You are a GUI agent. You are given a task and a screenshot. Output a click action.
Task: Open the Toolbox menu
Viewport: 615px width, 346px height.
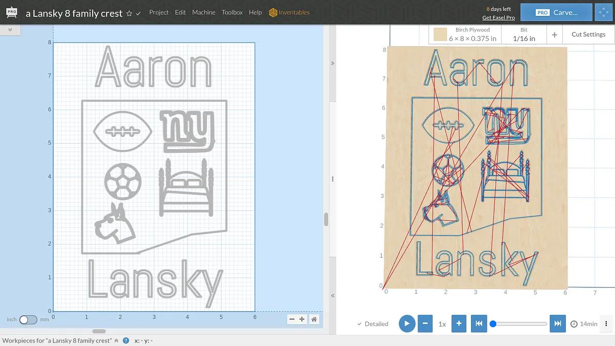pos(232,12)
